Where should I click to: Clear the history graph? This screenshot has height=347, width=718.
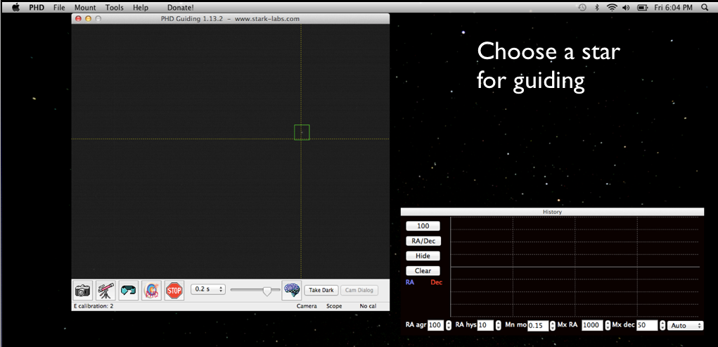(x=423, y=270)
